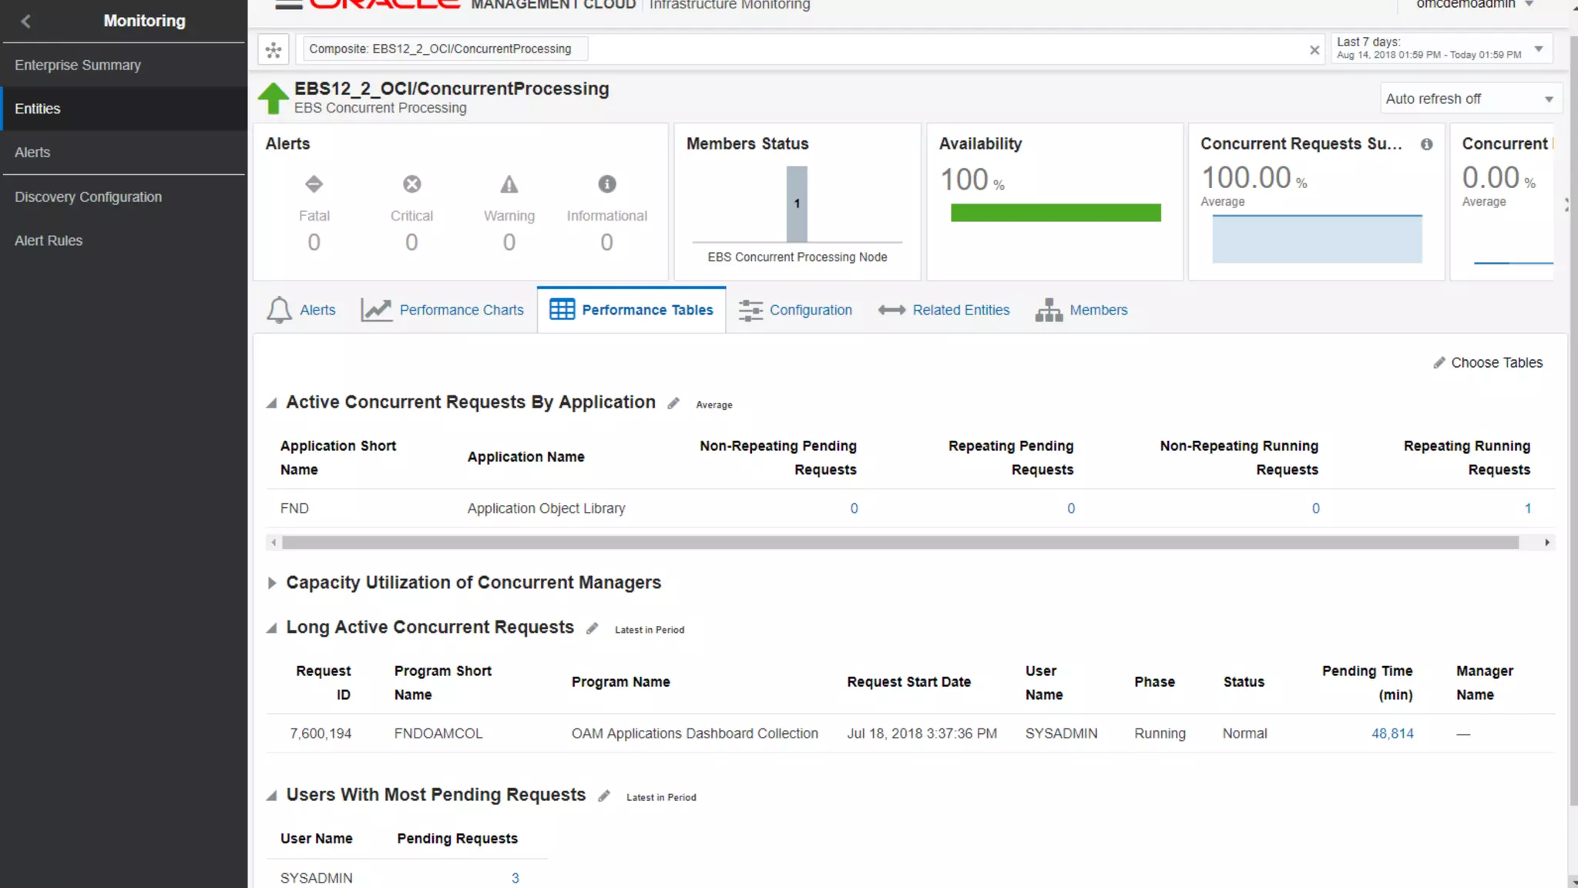The width and height of the screenshot is (1578, 888).
Task: Click Pending Requests column header
Action: point(457,838)
